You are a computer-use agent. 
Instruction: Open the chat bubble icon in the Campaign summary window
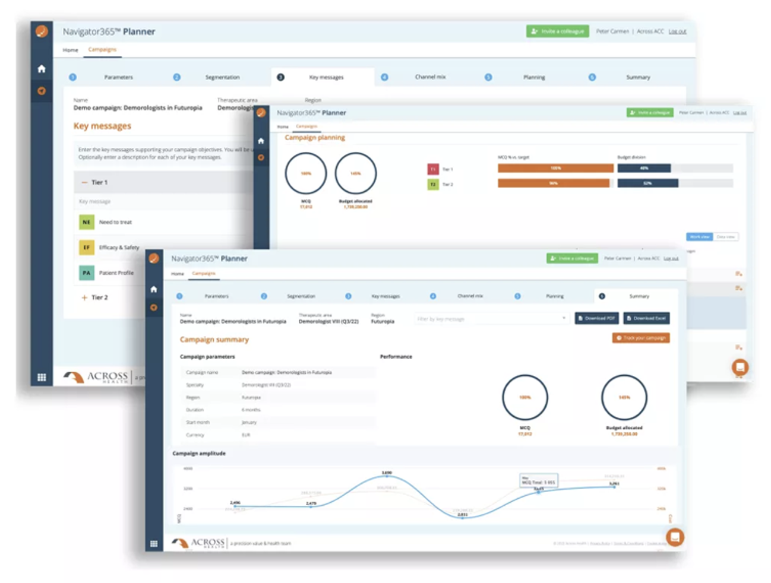click(675, 537)
